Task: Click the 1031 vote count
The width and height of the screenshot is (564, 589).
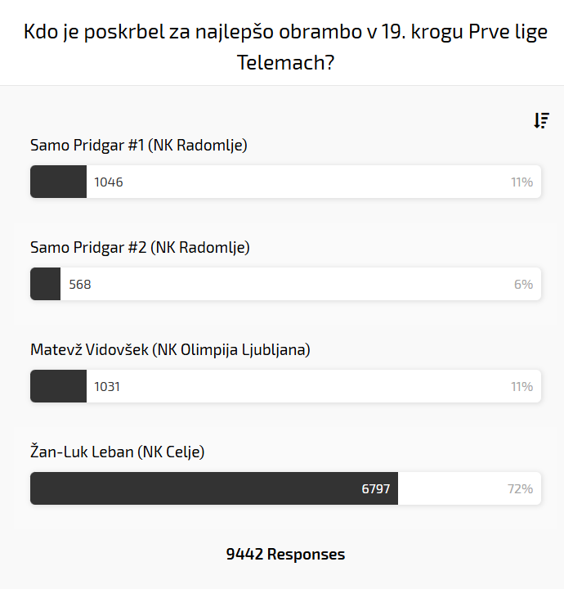Action: pos(107,386)
